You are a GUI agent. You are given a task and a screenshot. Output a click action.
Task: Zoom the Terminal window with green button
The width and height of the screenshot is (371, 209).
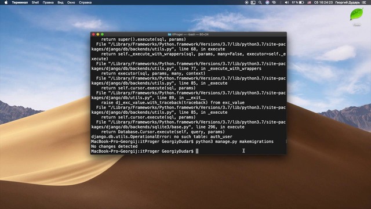(x=102, y=34)
